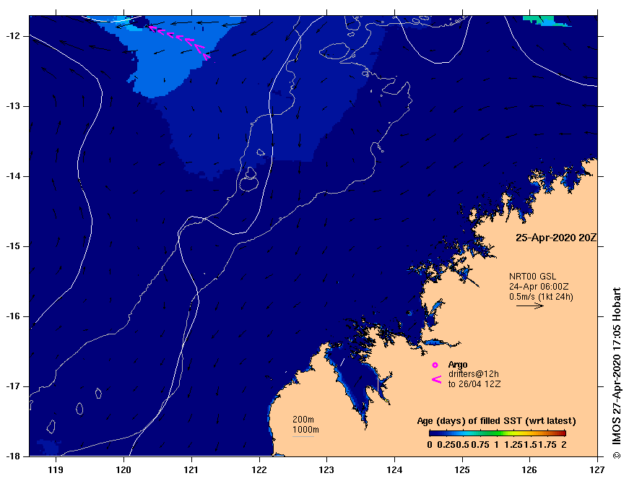Click the NRT00 GSL label
The width and height of the screenshot is (629, 481).
click(x=532, y=277)
